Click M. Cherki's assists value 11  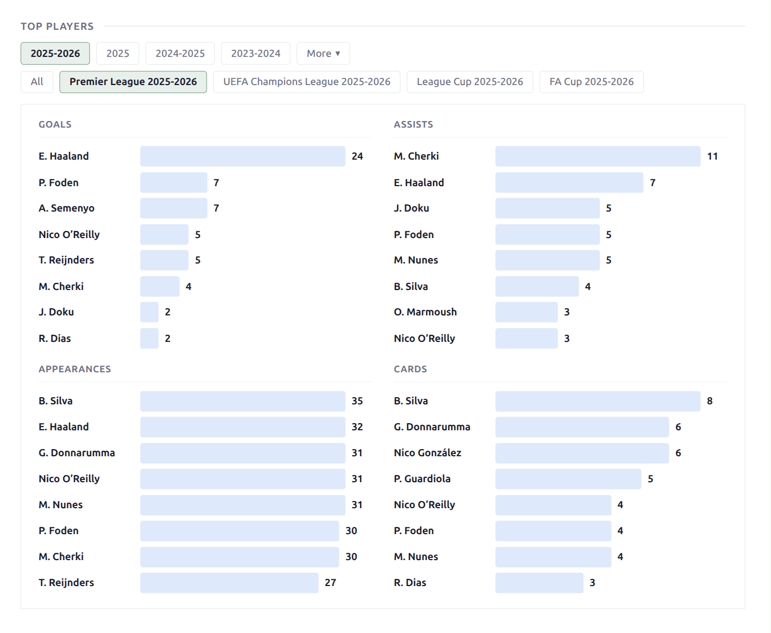tap(712, 156)
